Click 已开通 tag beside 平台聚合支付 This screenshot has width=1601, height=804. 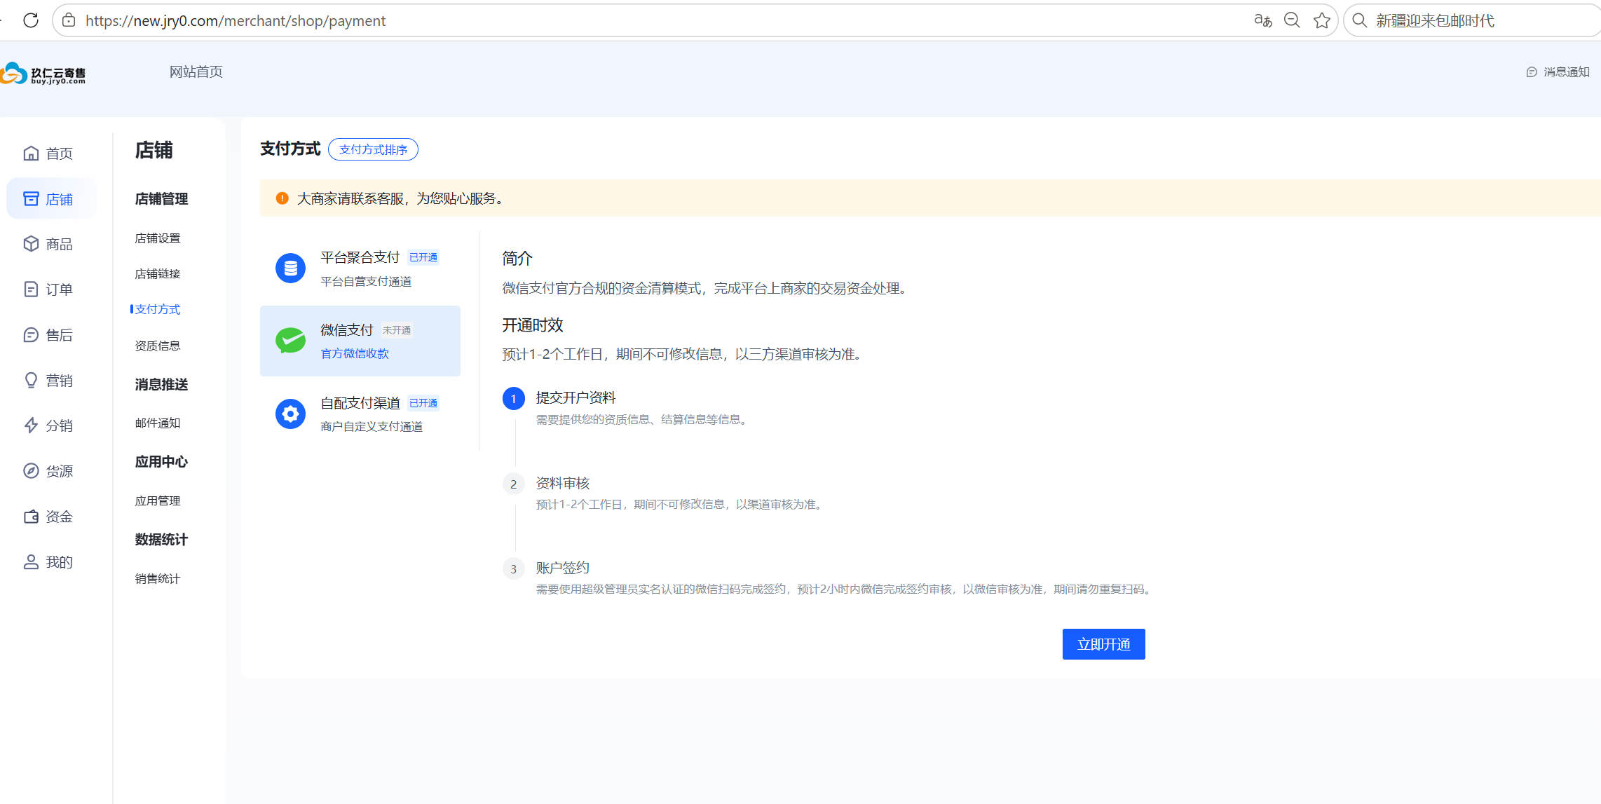(423, 257)
